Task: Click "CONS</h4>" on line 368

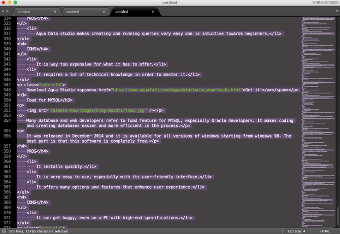Action: point(37,203)
